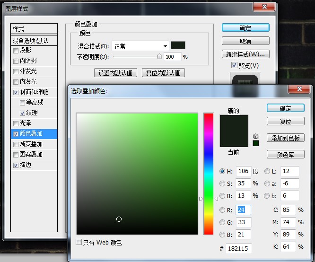
Task: Select the S saturation radio button
Action: tap(222, 183)
